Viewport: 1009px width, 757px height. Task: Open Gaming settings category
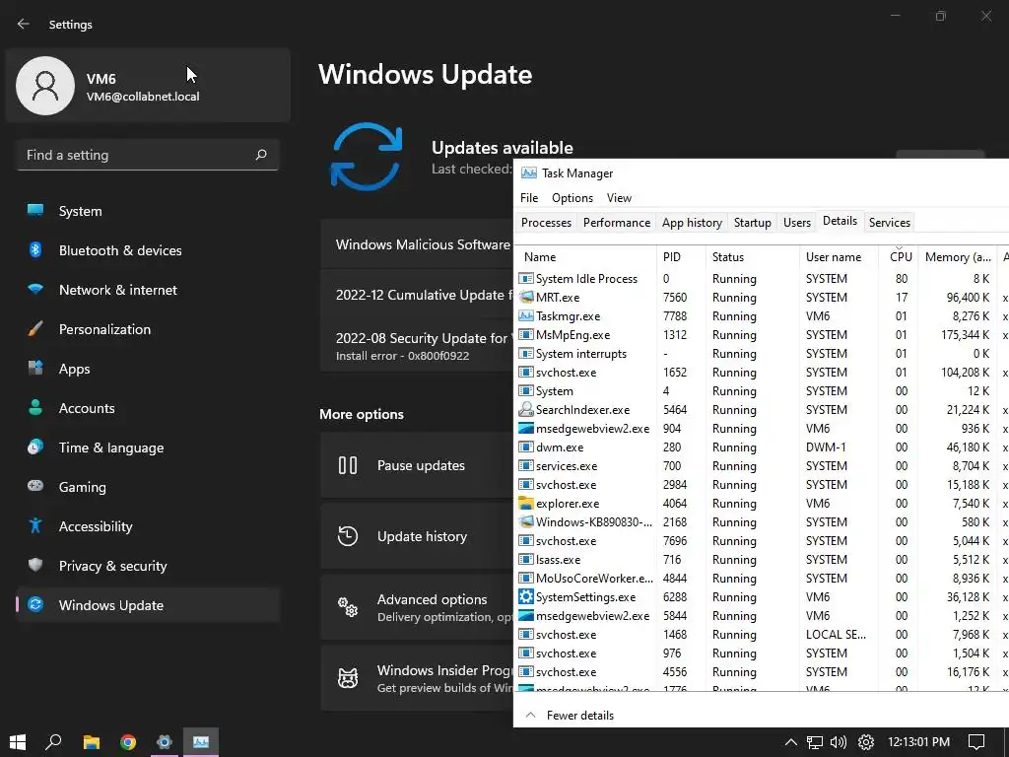tap(148, 487)
